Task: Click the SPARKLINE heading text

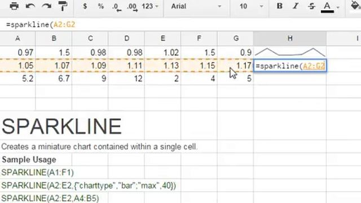Action: click(x=61, y=126)
